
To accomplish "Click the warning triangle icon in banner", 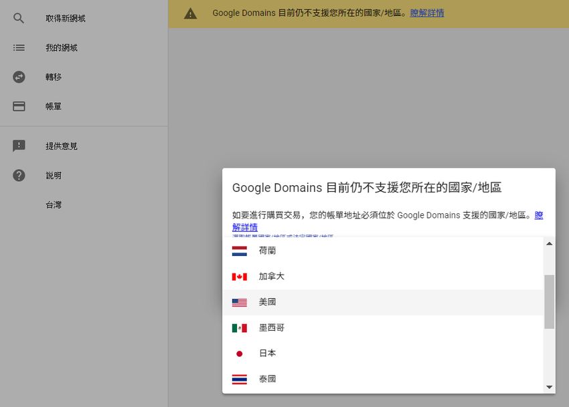I will (x=190, y=14).
